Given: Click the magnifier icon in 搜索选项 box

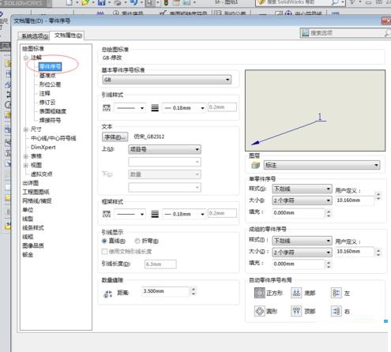Looking at the screenshot, I should (387, 33).
